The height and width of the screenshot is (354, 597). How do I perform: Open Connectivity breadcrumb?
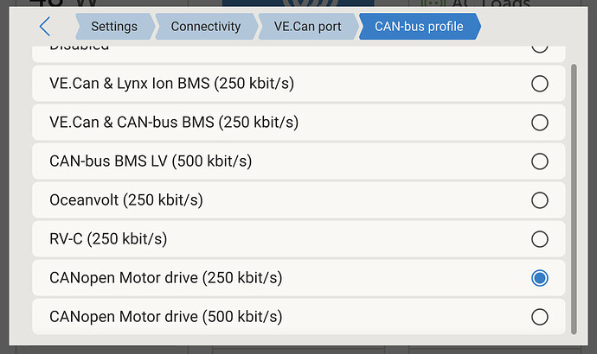point(205,27)
